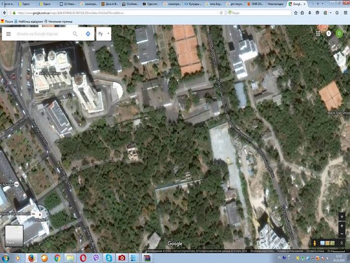The height and width of the screenshot is (263, 350).
Task: Bookmark this page with the star icon
Action: click(x=296, y=13)
